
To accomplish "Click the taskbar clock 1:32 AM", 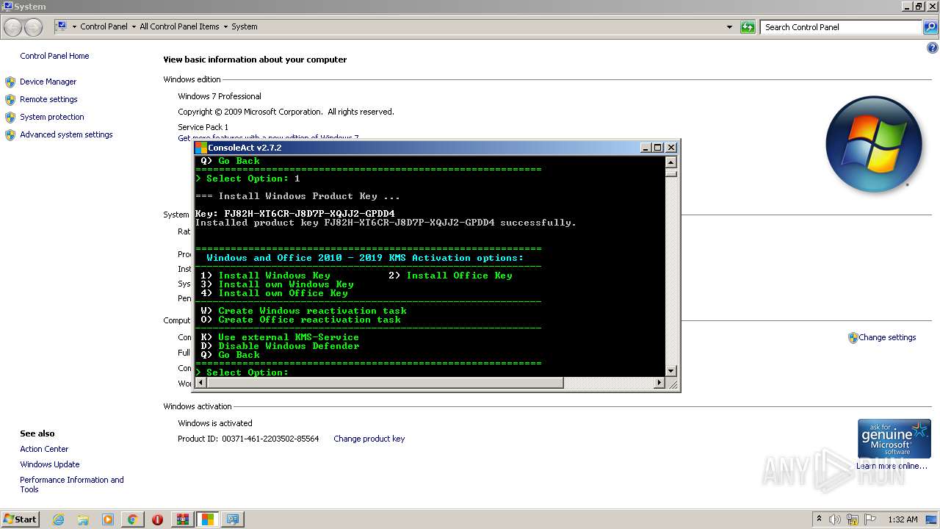I will pos(903,519).
